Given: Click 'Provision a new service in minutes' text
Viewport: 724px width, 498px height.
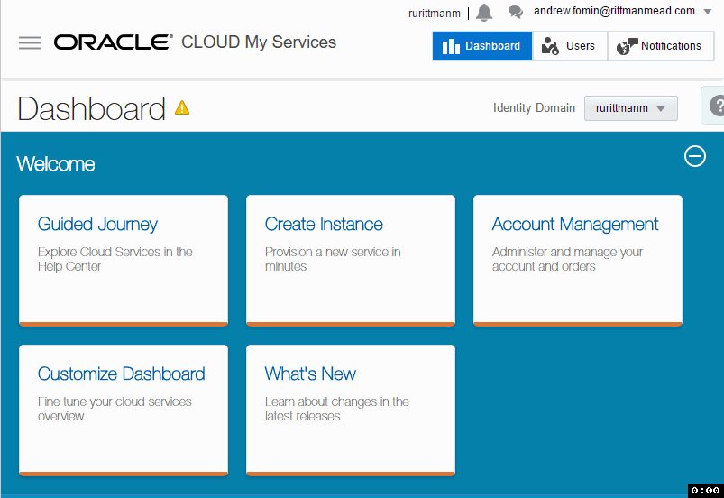Looking at the screenshot, I should click(333, 259).
